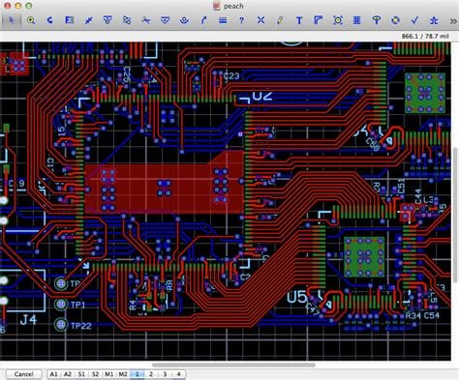
Task: Select the pencil edit tool
Action: coord(280,20)
